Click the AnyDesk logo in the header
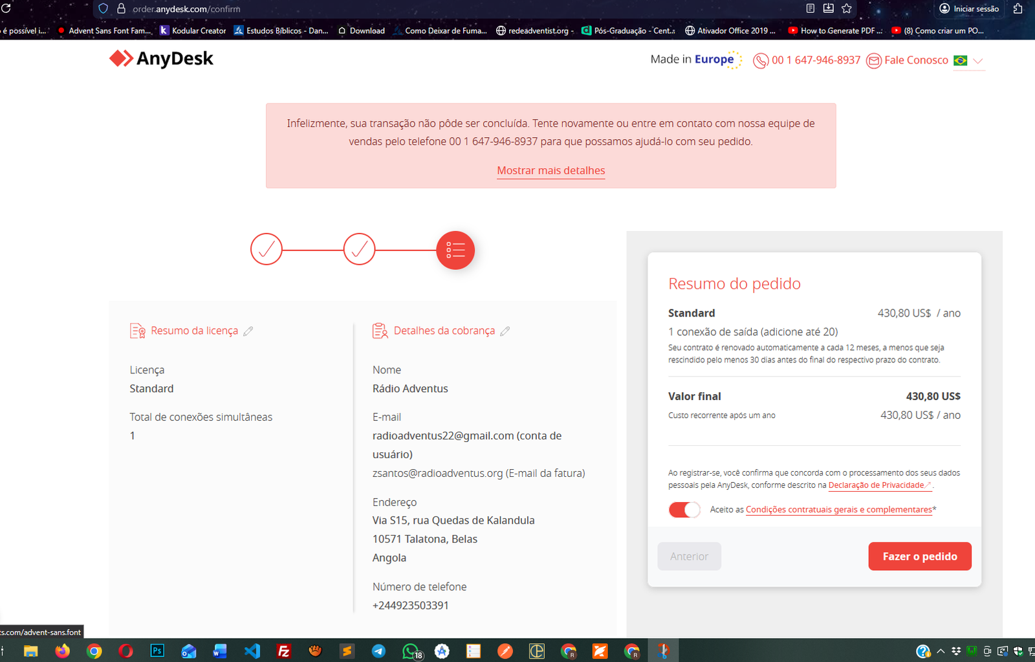The image size is (1035, 662). (161, 58)
